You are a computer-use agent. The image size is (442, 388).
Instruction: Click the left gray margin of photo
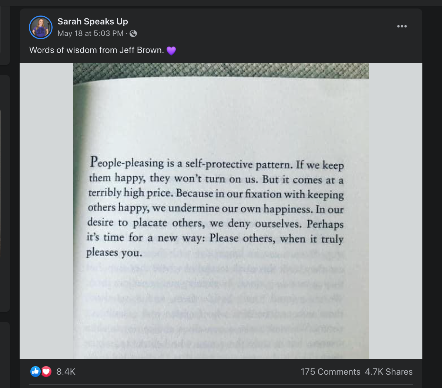(46, 211)
